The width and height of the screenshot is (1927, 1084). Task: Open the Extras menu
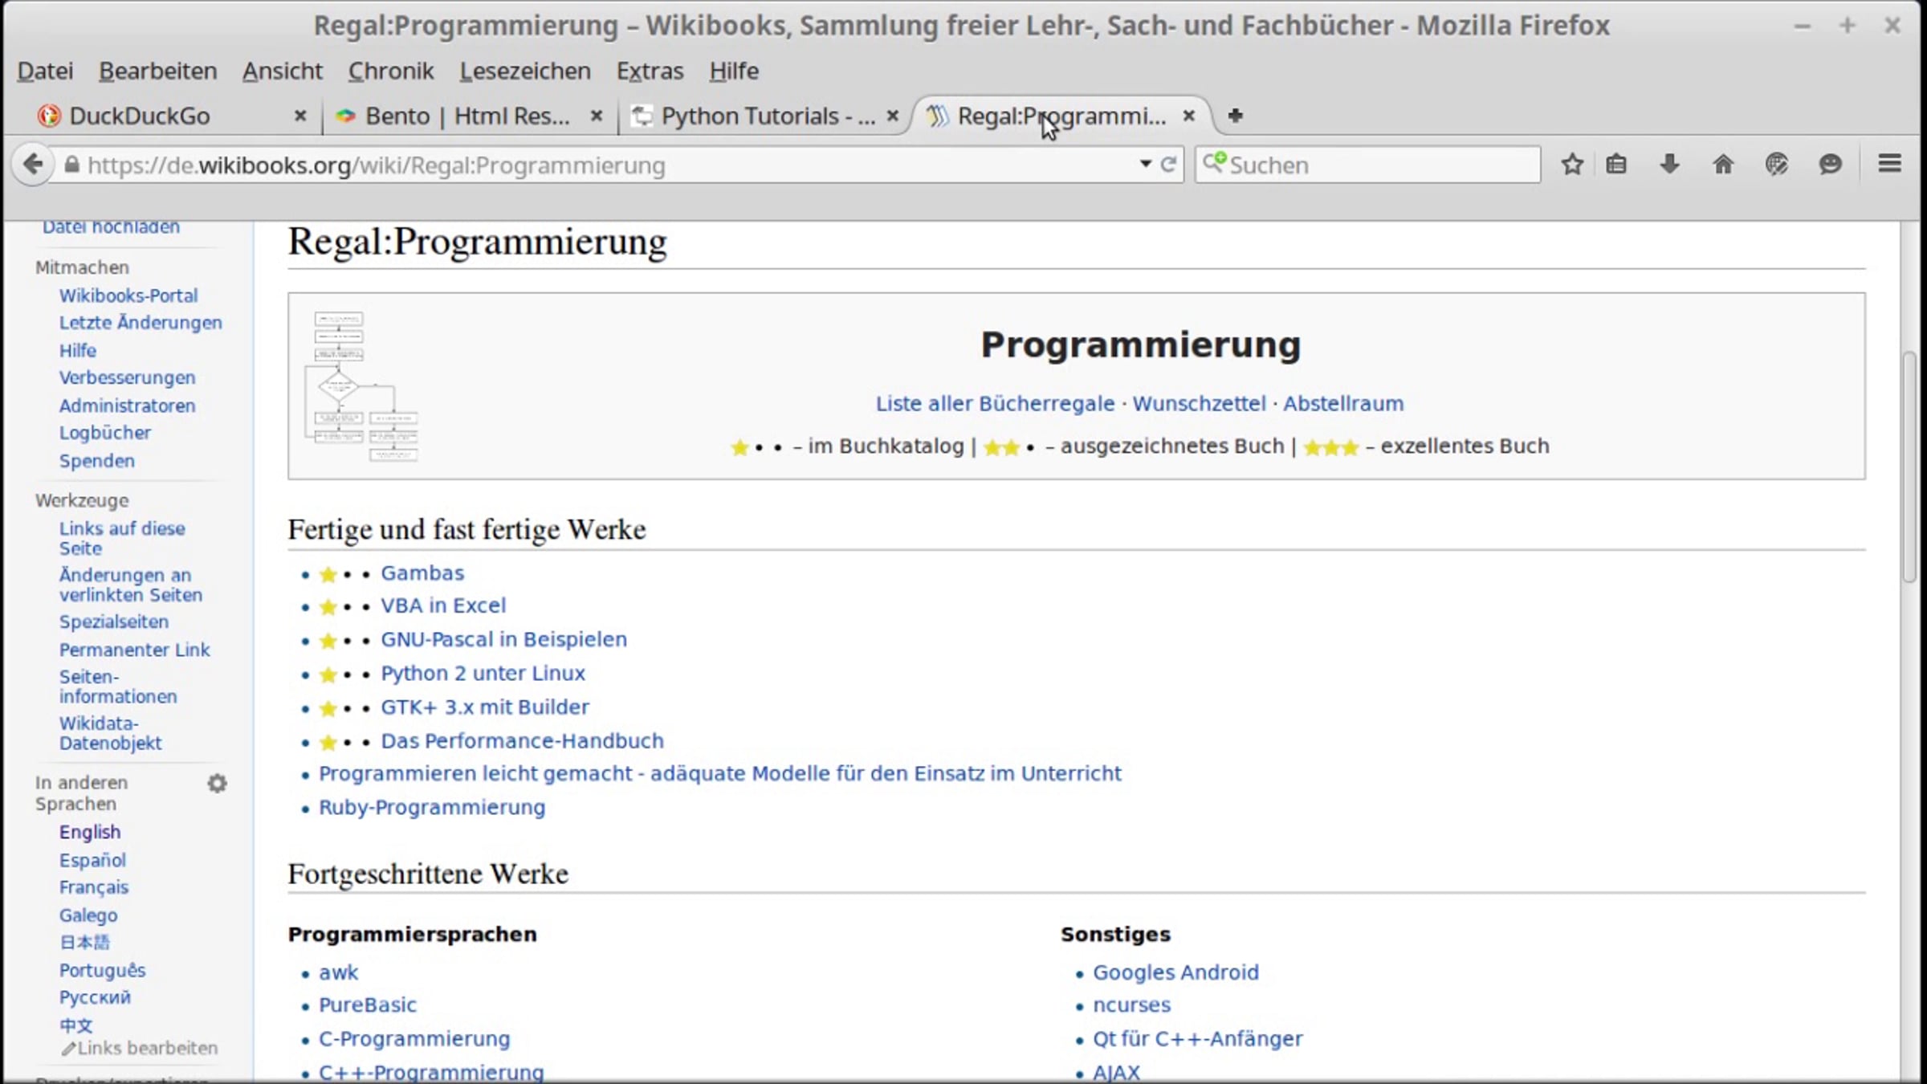coord(650,71)
